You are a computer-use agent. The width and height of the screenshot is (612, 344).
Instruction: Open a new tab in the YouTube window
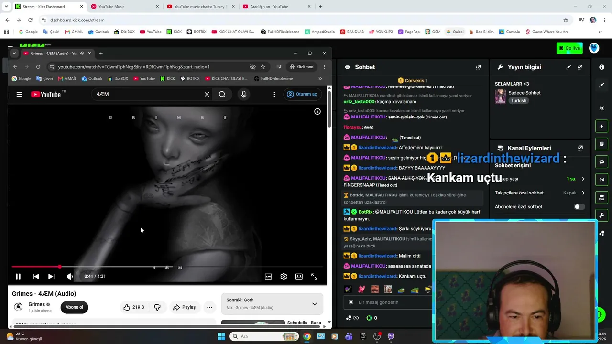101,53
